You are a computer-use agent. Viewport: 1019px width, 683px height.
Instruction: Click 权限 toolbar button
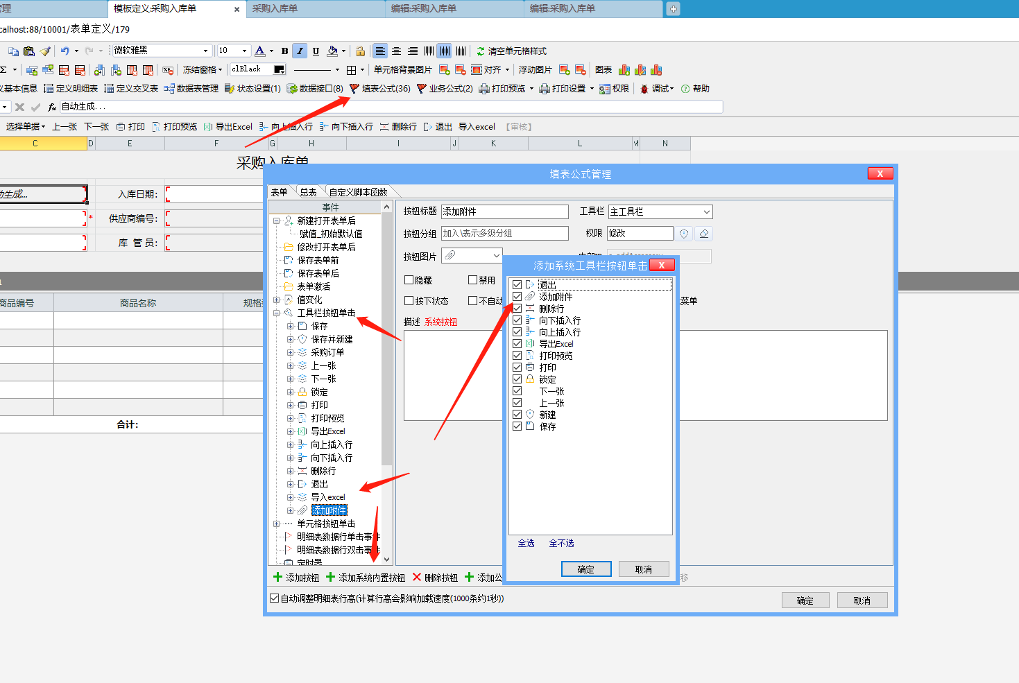pos(614,88)
